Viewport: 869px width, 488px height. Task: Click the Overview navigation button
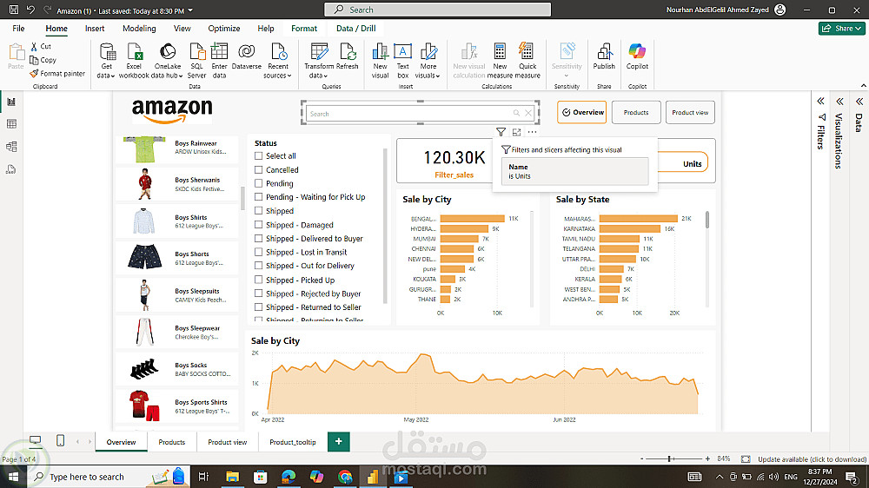click(582, 112)
